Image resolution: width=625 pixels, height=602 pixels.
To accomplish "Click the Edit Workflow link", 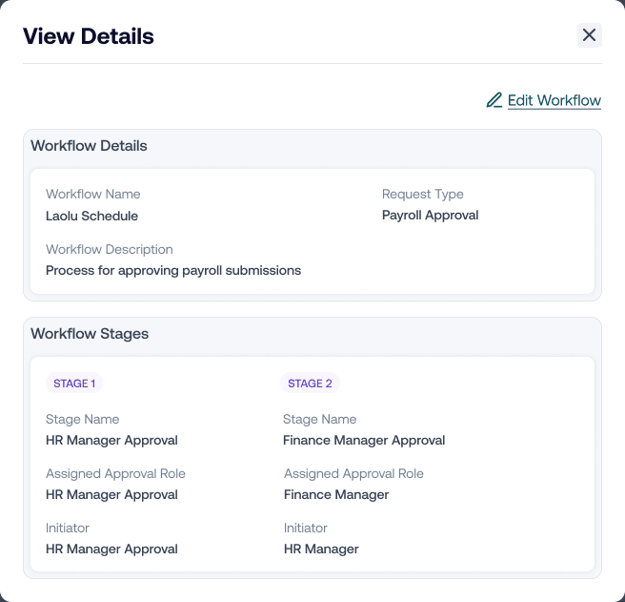I will coord(554,100).
